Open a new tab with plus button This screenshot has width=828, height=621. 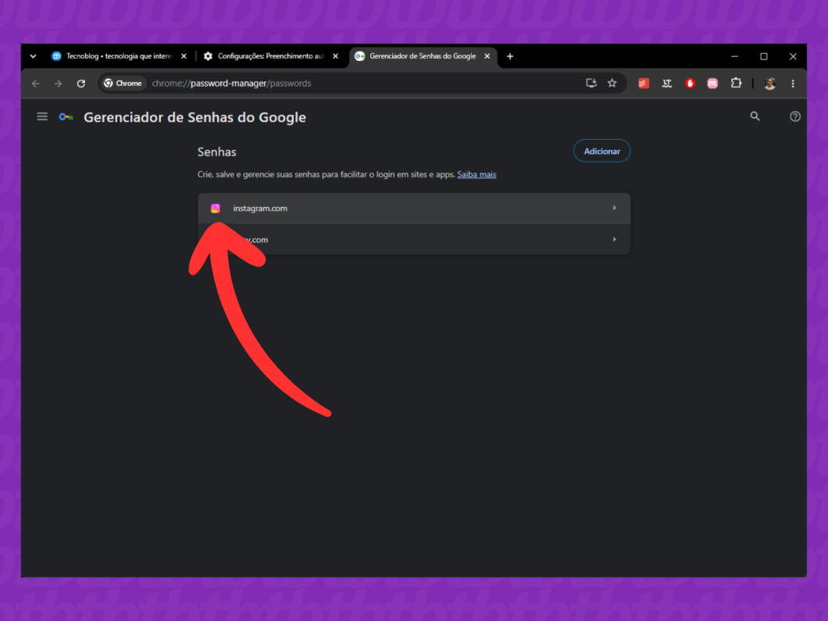click(510, 56)
